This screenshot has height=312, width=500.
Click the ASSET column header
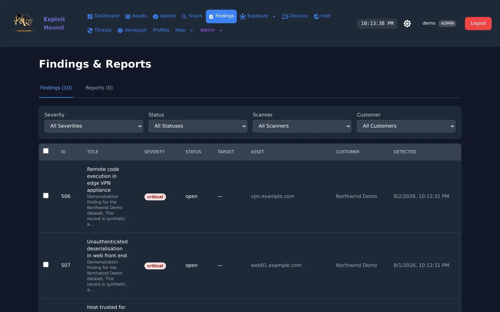click(x=257, y=152)
